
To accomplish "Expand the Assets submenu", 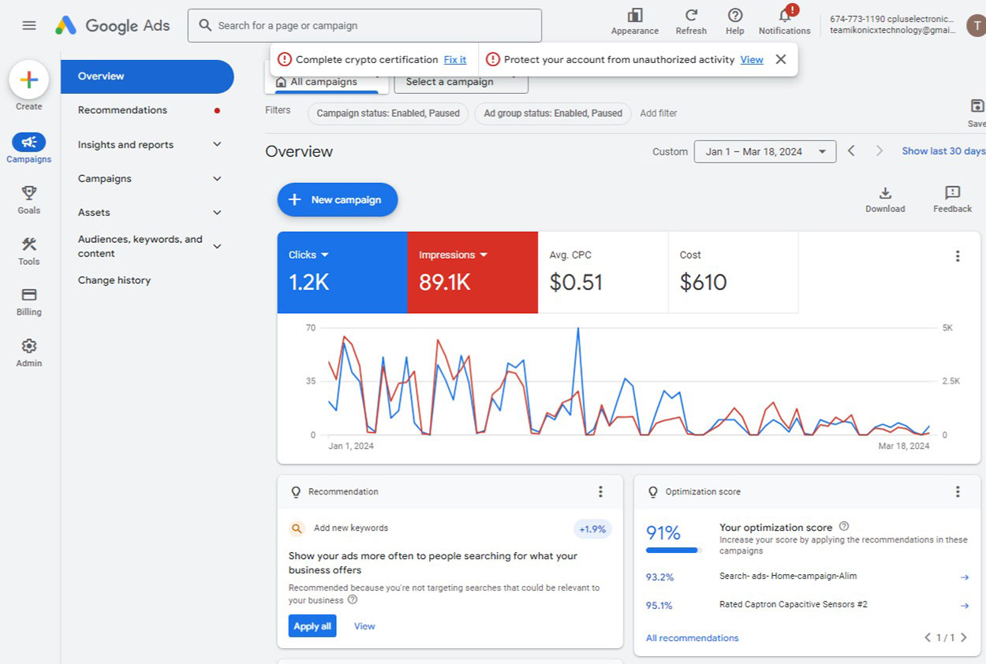I will [218, 212].
